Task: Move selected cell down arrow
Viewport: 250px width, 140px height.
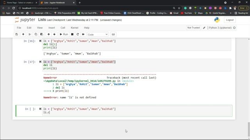Action: (54, 34)
